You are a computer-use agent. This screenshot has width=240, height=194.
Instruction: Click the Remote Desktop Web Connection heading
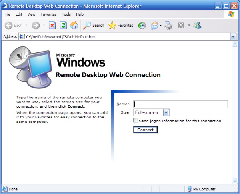click(x=108, y=75)
